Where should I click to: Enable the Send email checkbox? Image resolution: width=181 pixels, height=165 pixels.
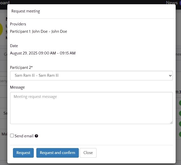(x=12, y=136)
